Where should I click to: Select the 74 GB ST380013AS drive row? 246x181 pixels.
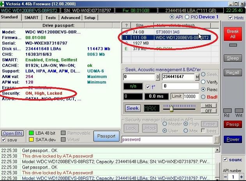pyautogui.click(x=166, y=32)
